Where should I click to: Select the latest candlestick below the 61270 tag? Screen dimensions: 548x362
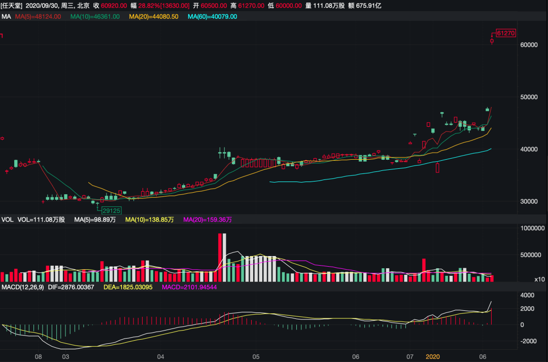(492, 41)
